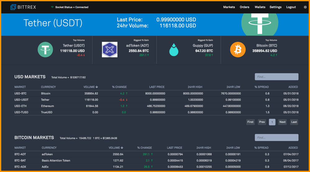The width and height of the screenshot is (310, 172).
Task: Sort USD markets by 24HR High header
Action: pyautogui.click(x=195, y=87)
